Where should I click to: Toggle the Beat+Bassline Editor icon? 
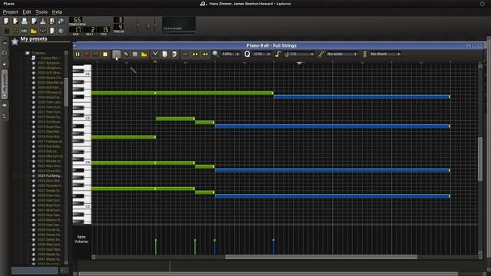tap(15, 31)
